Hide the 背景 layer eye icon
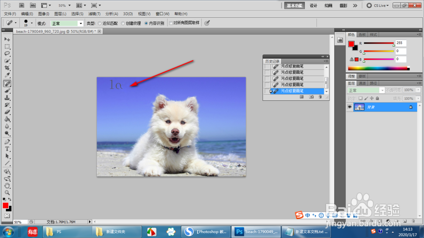Image resolution: width=424 pixels, height=238 pixels. tap(350, 107)
